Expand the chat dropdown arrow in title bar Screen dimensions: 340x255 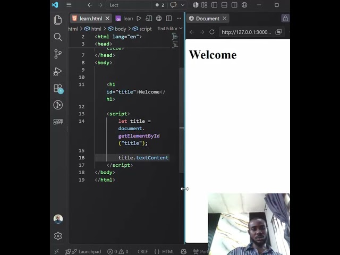(183, 5)
